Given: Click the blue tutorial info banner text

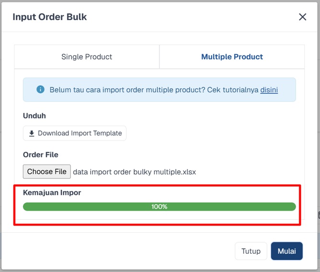Looking at the screenshot, I should [x=164, y=90].
